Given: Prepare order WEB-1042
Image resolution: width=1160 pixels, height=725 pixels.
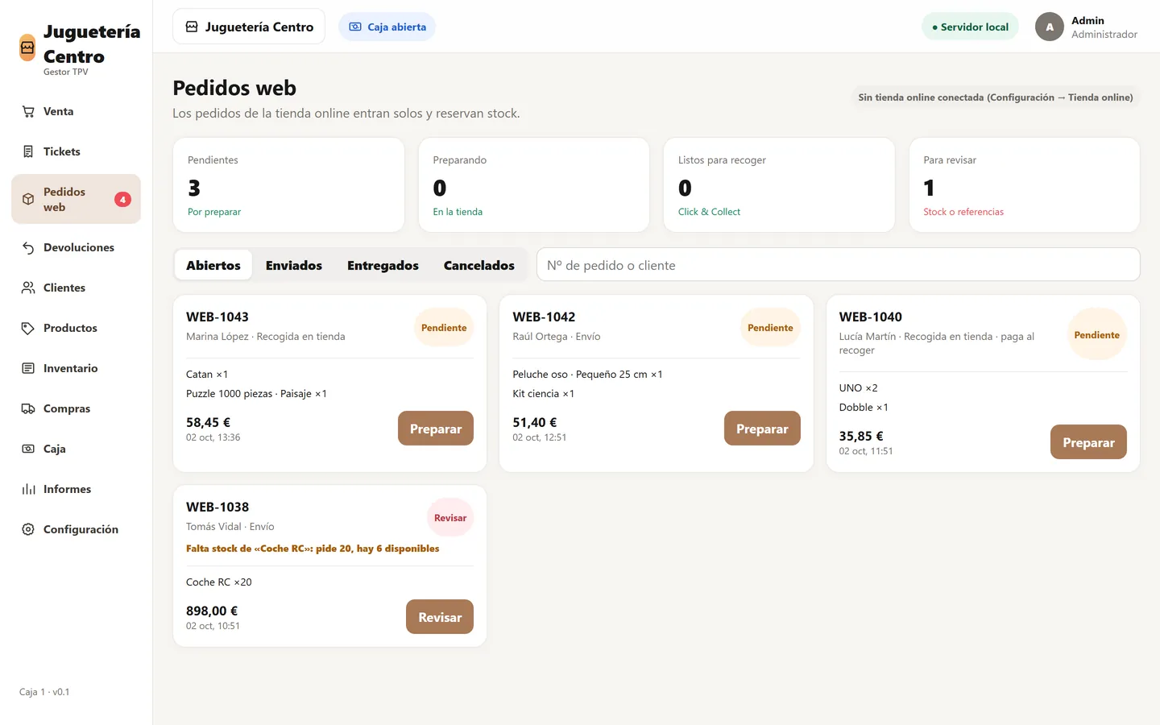Looking at the screenshot, I should pos(762,429).
